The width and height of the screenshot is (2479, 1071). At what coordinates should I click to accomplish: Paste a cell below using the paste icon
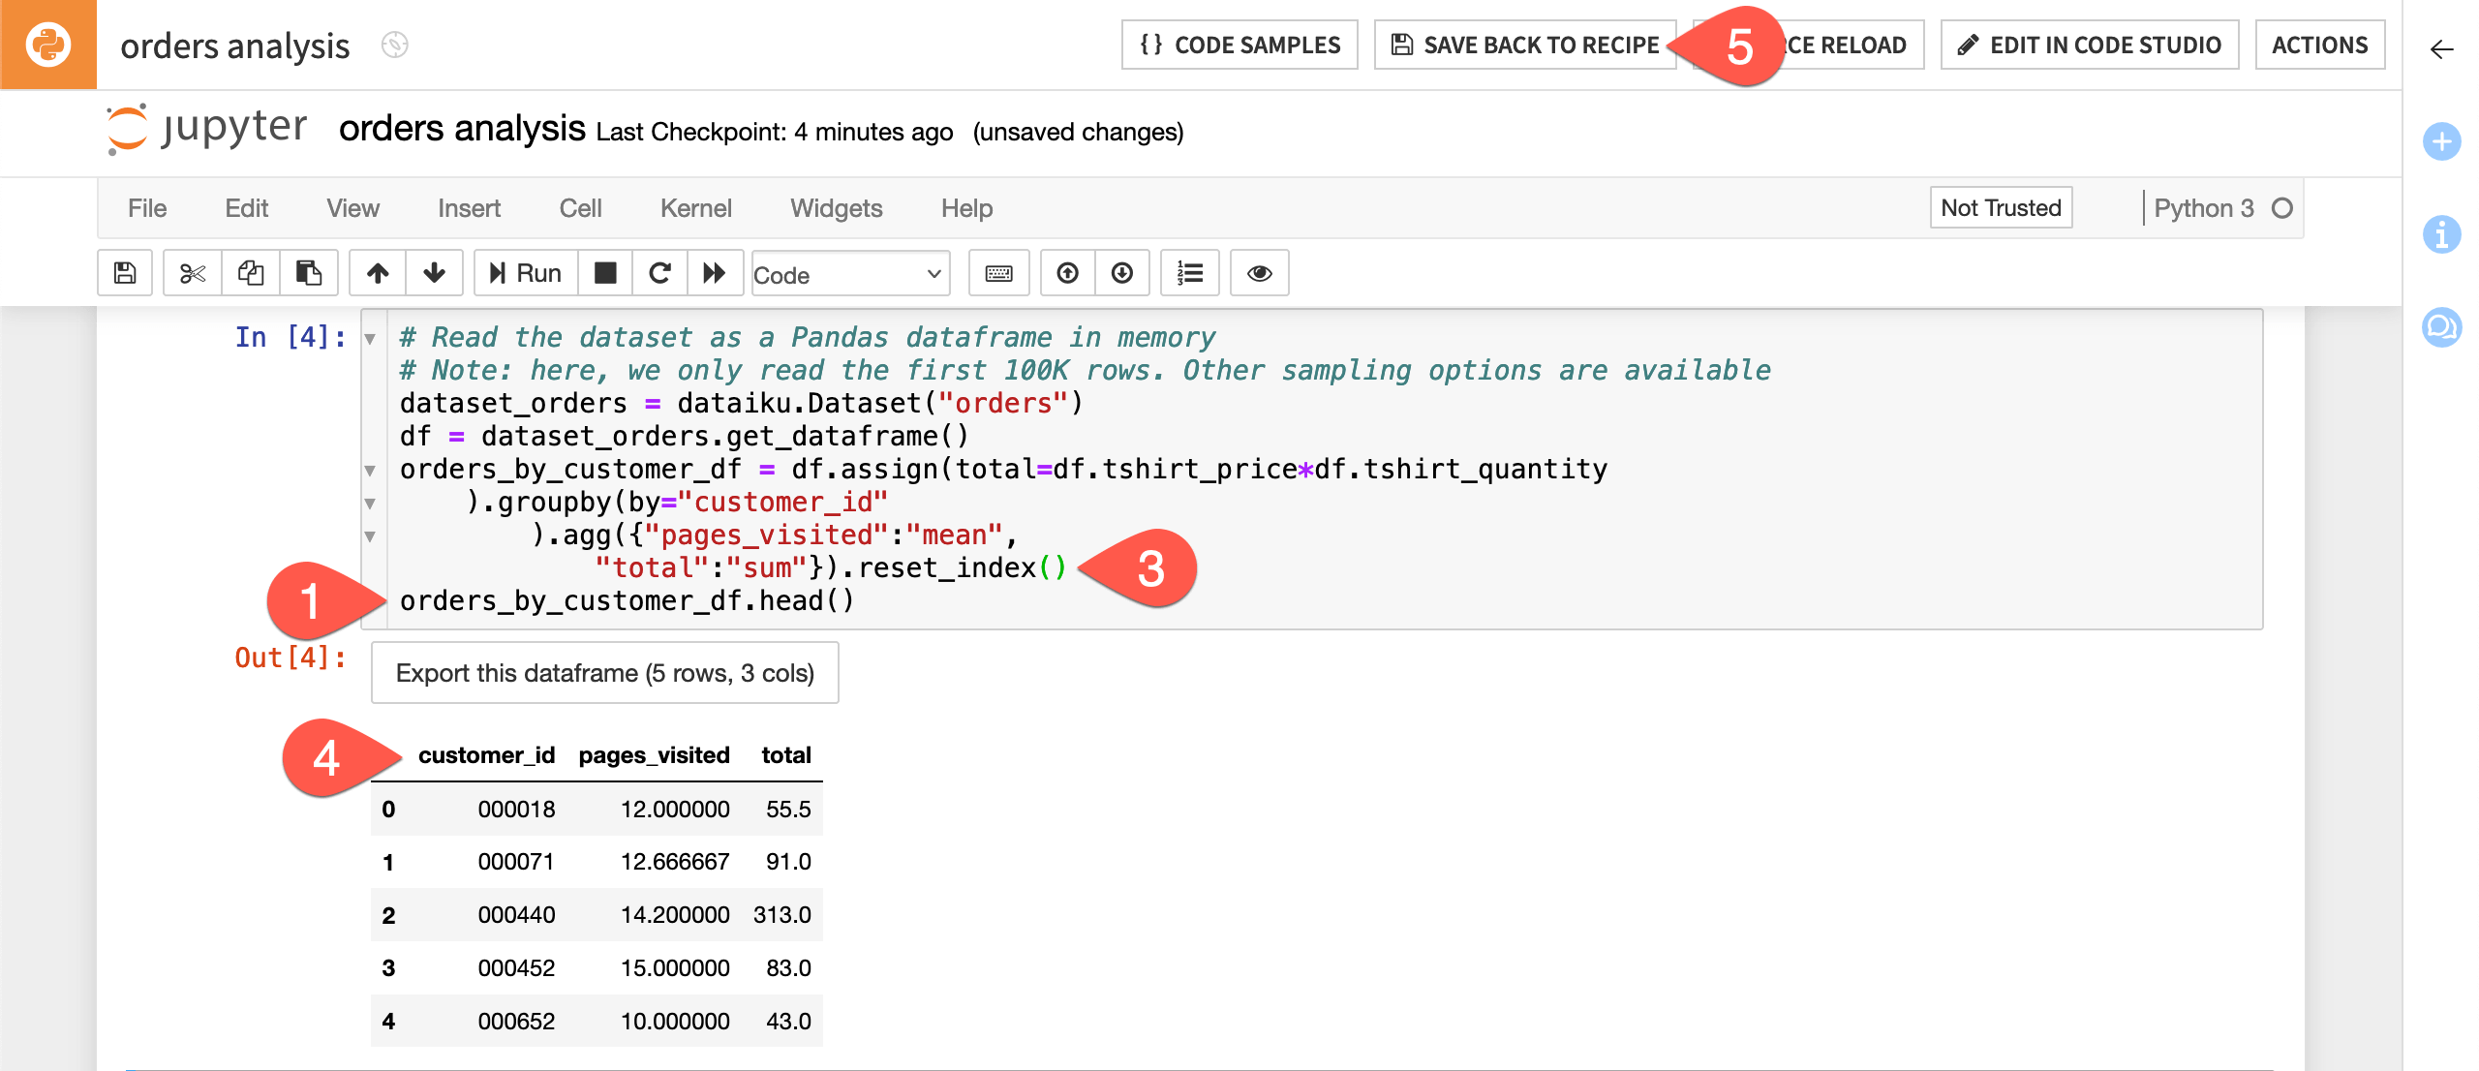click(308, 273)
